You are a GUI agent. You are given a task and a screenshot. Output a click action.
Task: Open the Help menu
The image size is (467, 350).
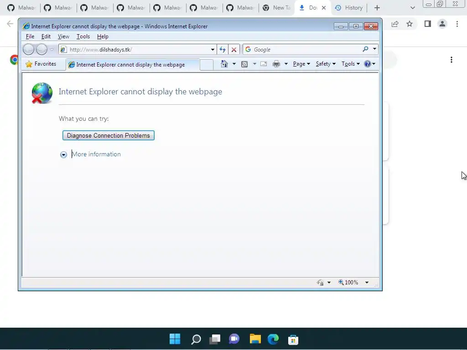[x=103, y=36]
